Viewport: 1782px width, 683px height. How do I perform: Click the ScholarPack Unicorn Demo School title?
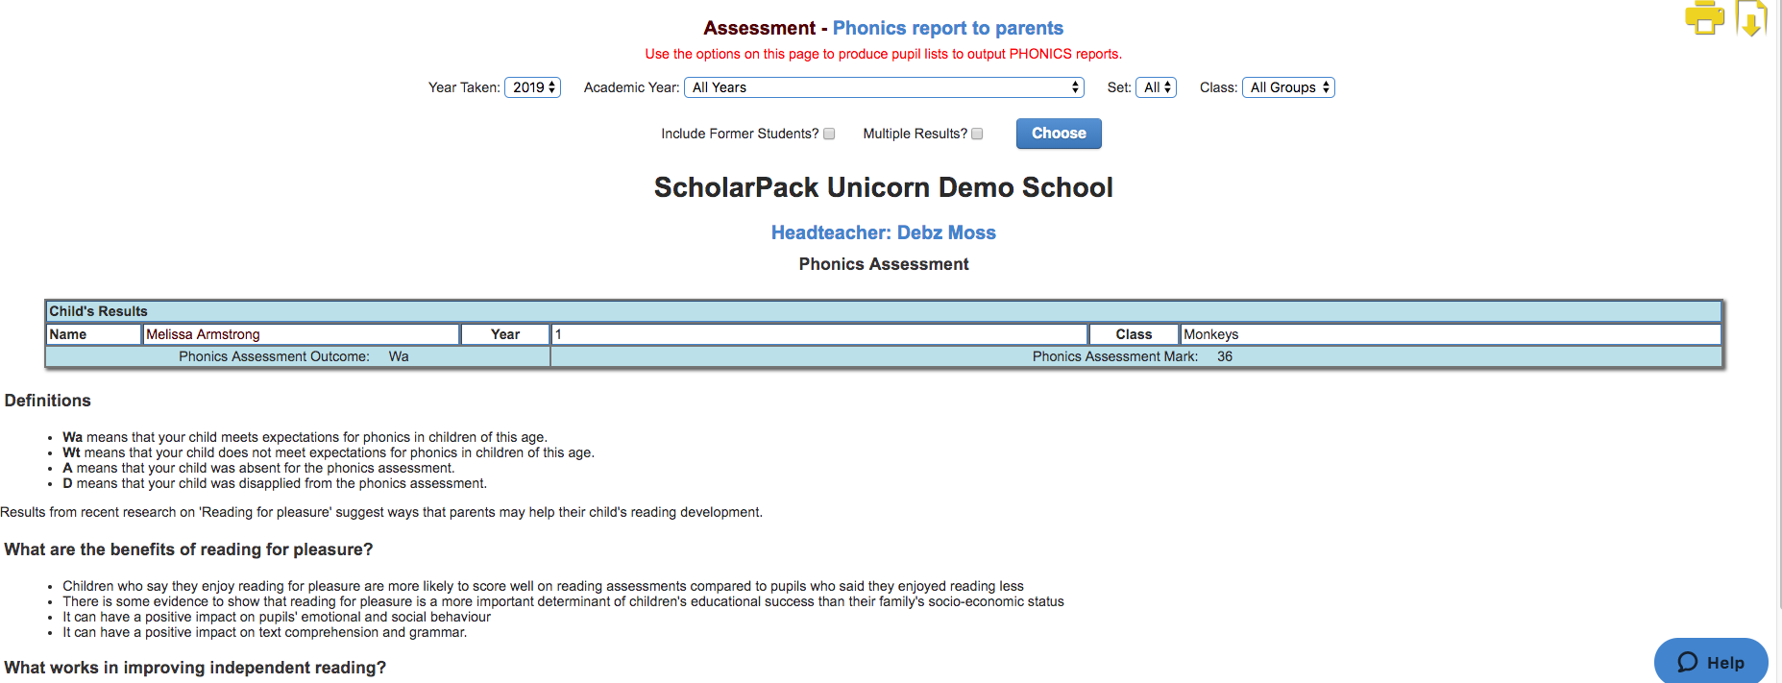click(884, 187)
